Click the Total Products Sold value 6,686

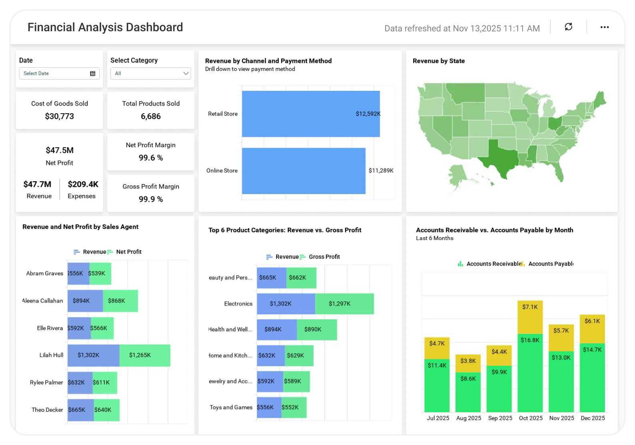151,116
